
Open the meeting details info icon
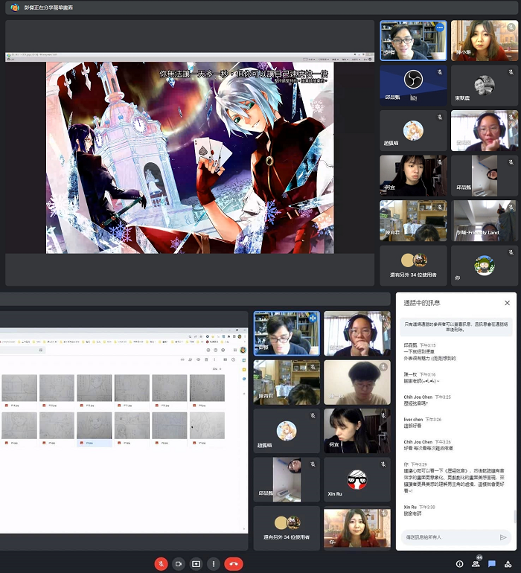459,564
